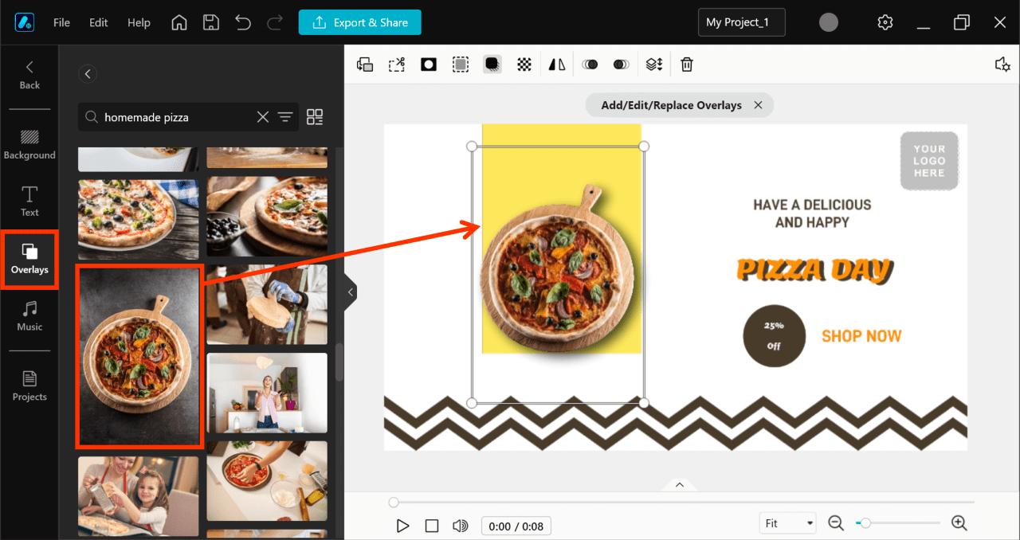Open the Fit zoom dropdown
Image resolution: width=1020 pixels, height=540 pixels.
(x=787, y=522)
